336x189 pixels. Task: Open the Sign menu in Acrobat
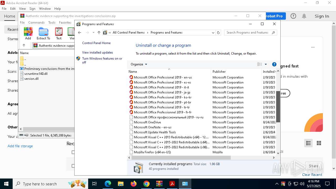(x=32, y=9)
